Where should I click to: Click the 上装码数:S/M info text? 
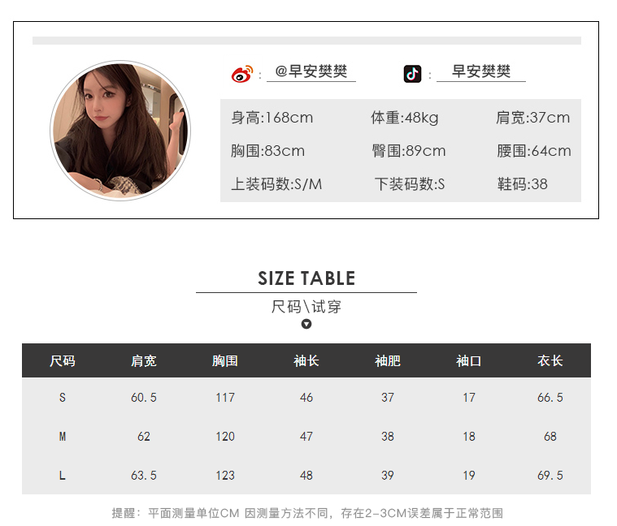(276, 183)
